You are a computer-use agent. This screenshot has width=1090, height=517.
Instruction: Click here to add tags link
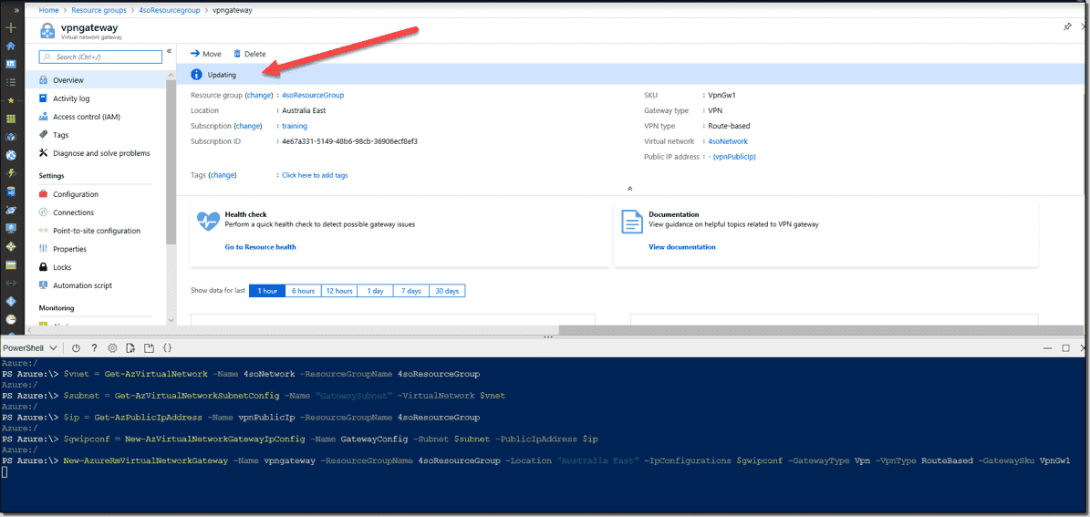[315, 175]
